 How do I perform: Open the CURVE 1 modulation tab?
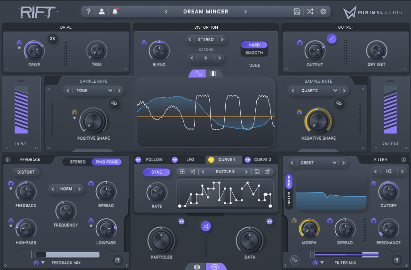[x=223, y=159]
